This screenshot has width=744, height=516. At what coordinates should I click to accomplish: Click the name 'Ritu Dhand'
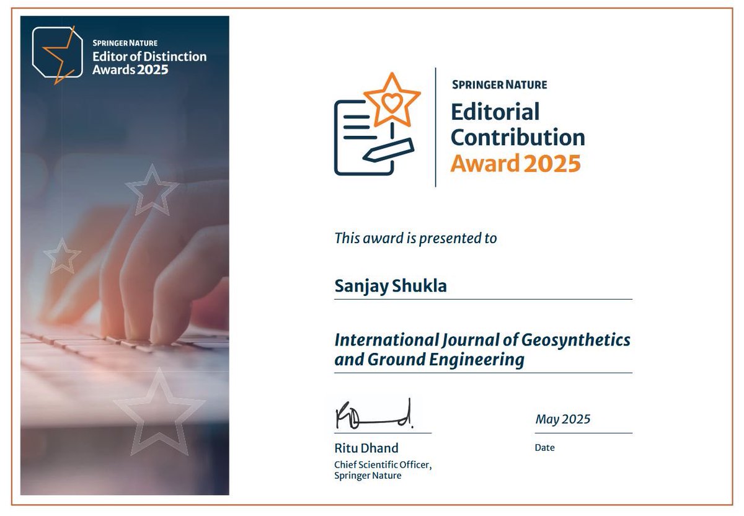click(366, 448)
